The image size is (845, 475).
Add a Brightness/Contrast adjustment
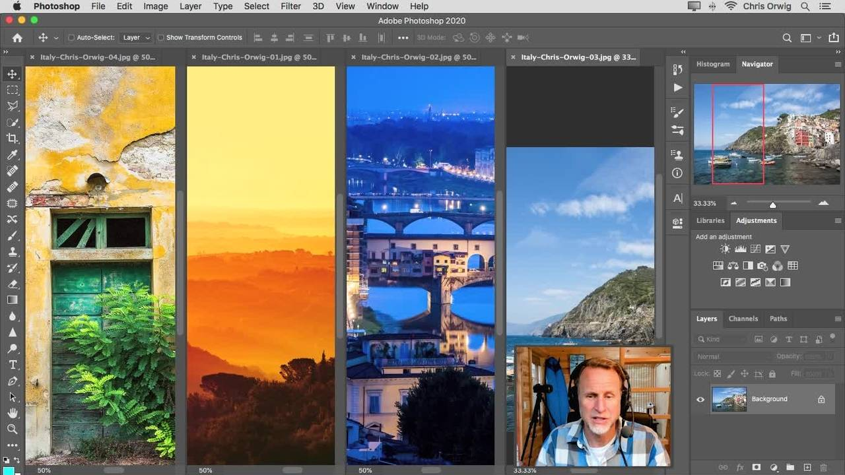point(726,249)
